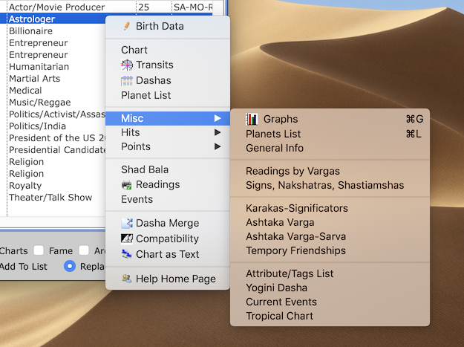Click the Dasha Merge icon
Screen dimensions: 464x347
point(127,224)
